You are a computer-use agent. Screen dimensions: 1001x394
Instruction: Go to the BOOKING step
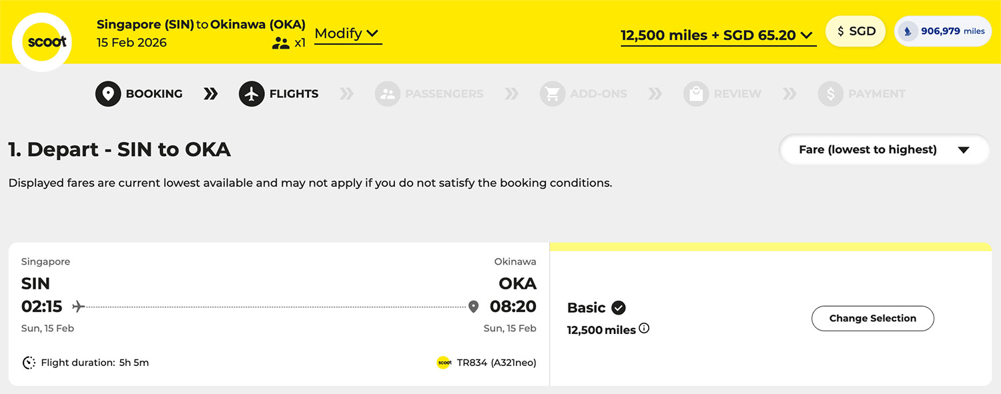click(x=154, y=94)
